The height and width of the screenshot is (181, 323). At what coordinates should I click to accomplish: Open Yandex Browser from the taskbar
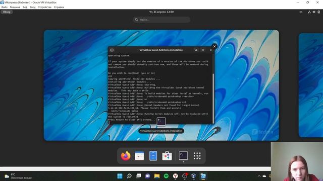[175, 176]
